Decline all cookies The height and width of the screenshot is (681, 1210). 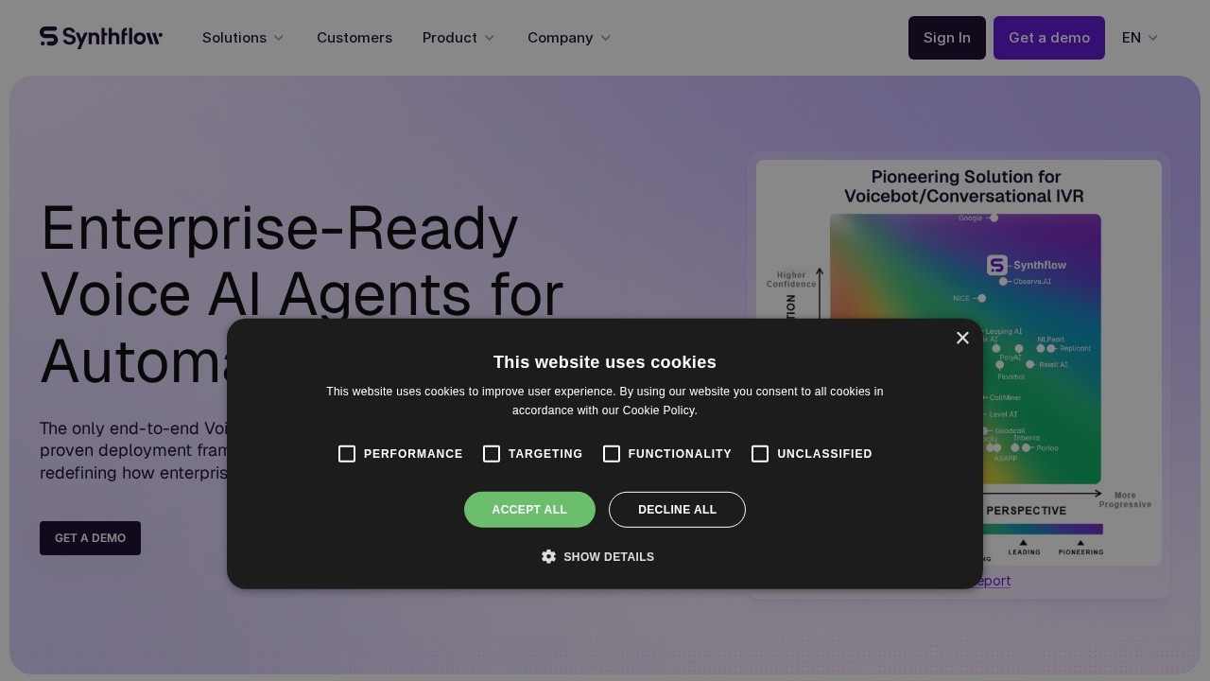pos(677,510)
